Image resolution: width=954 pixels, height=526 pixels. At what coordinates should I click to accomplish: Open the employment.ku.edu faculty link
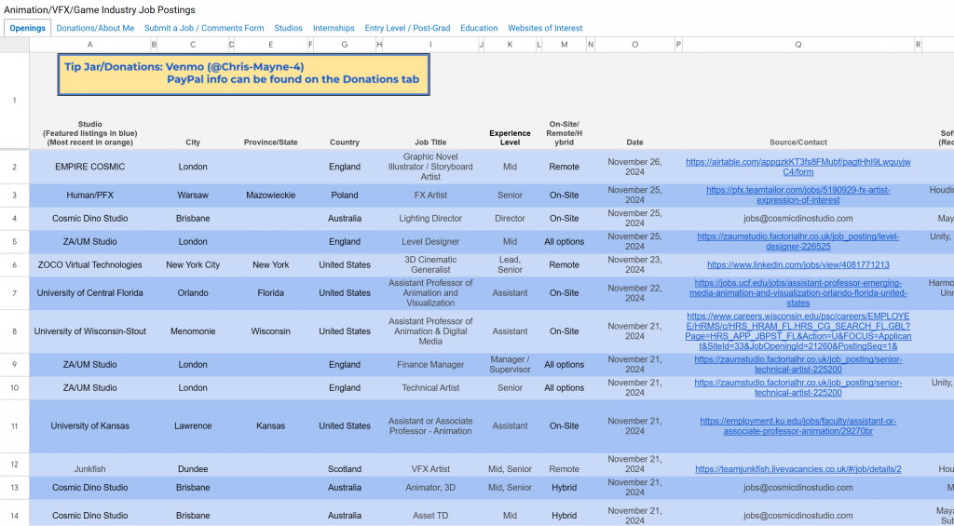click(x=797, y=425)
